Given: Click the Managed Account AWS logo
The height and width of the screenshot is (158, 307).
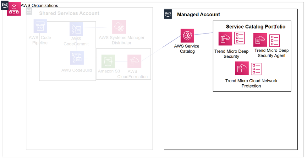Looking at the screenshot, I should tap(168, 14).
